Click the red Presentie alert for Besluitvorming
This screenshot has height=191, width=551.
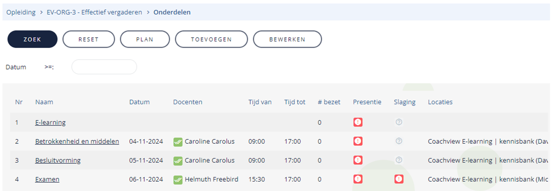[358, 160]
